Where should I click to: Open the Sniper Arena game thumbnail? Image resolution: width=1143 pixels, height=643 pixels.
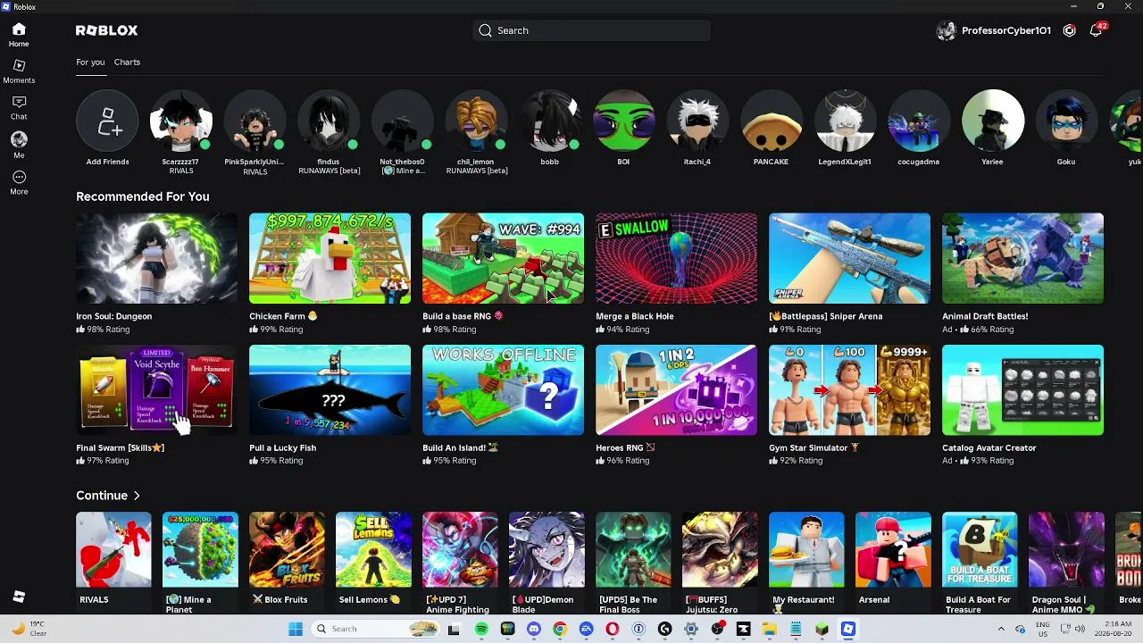tap(849, 258)
